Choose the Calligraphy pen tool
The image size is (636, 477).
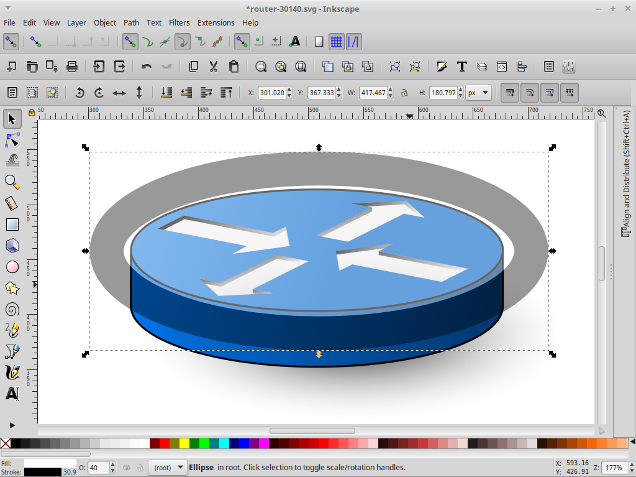[12, 373]
